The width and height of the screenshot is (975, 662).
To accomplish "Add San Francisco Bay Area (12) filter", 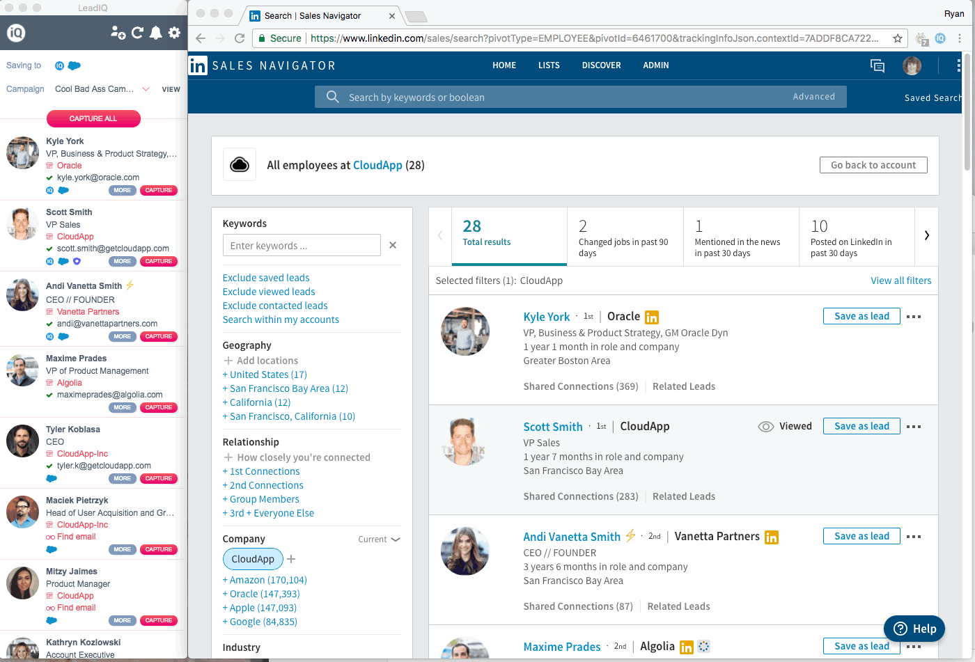I will pos(286,388).
